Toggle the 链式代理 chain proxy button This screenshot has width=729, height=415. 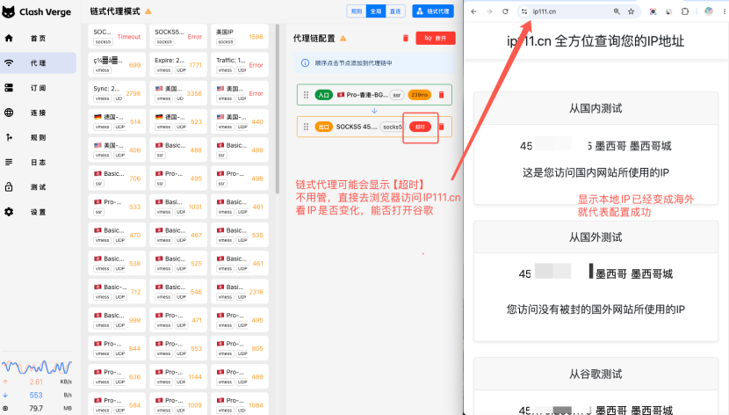[x=433, y=11]
